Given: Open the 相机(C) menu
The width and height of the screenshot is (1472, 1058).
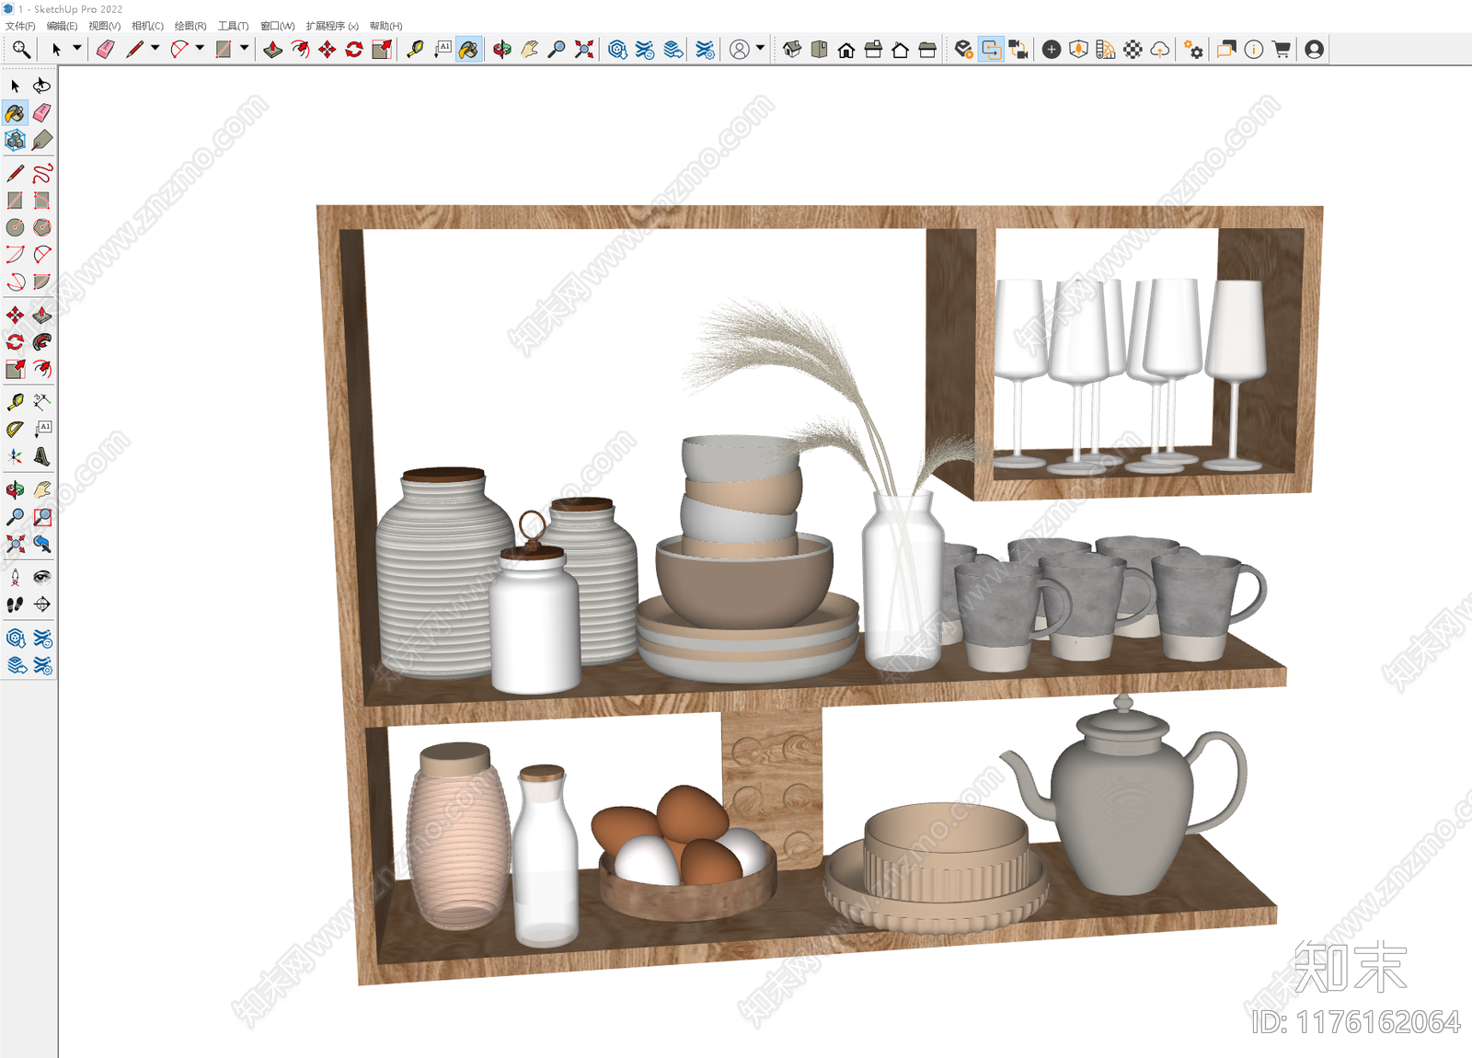Looking at the screenshot, I should point(147,26).
